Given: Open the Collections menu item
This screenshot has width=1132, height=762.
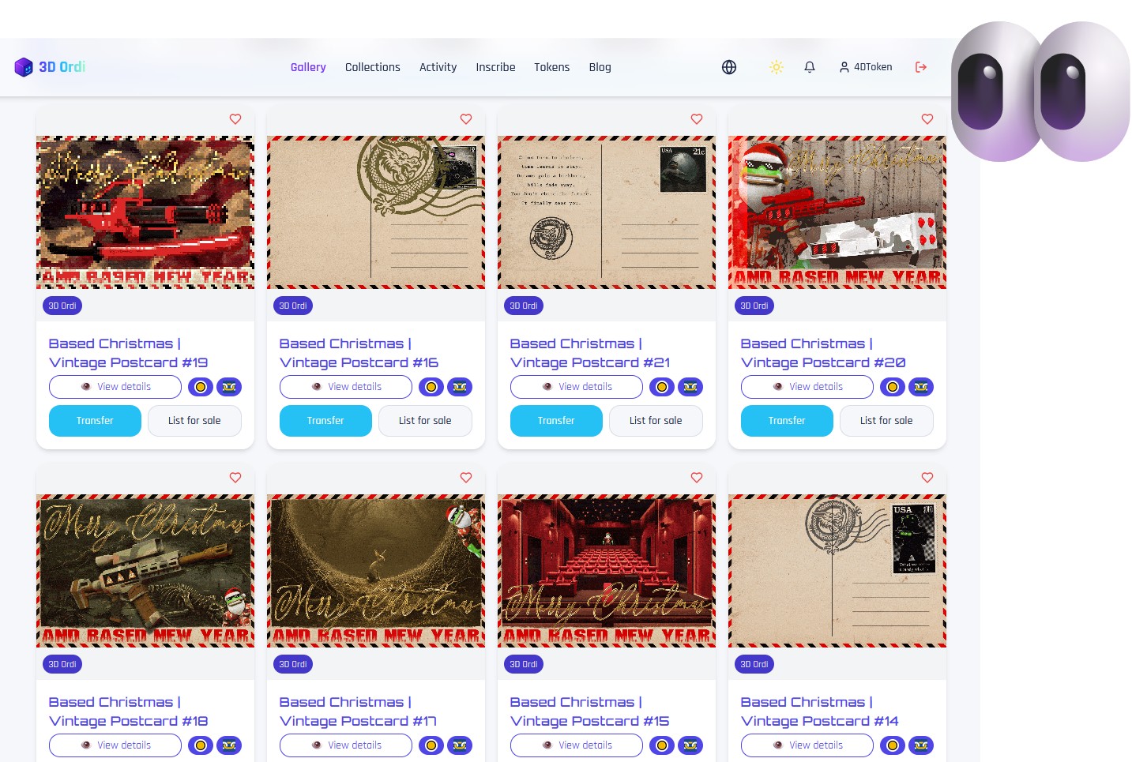Looking at the screenshot, I should coord(373,67).
